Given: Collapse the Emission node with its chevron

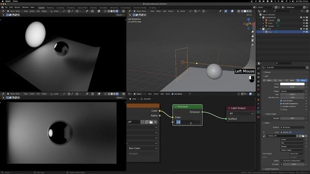Looking at the screenshot, I should click(175, 107).
